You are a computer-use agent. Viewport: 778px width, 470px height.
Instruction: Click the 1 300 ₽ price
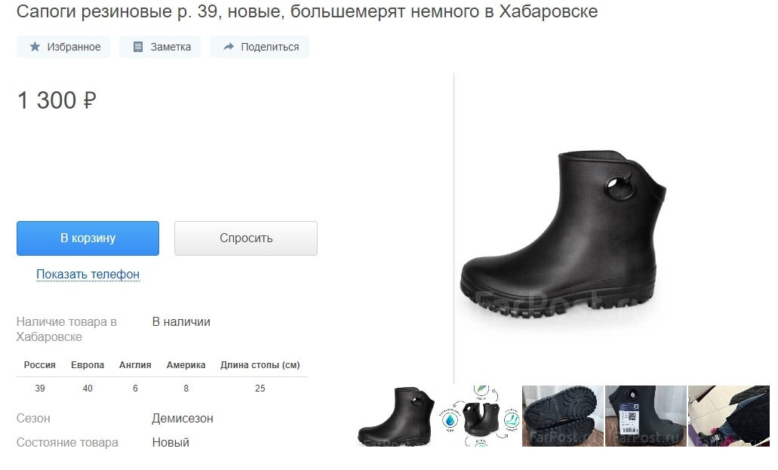(x=57, y=100)
